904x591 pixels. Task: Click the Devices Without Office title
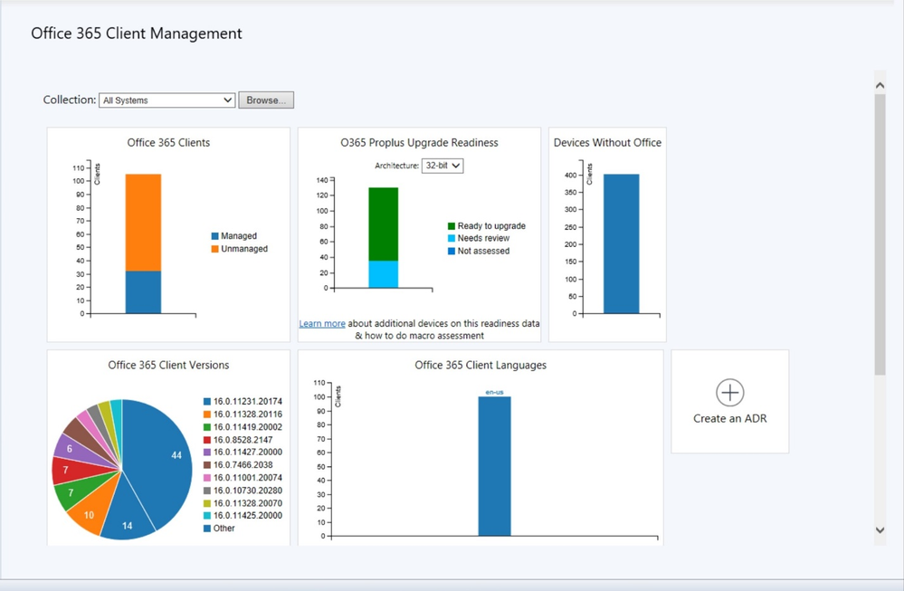click(608, 142)
